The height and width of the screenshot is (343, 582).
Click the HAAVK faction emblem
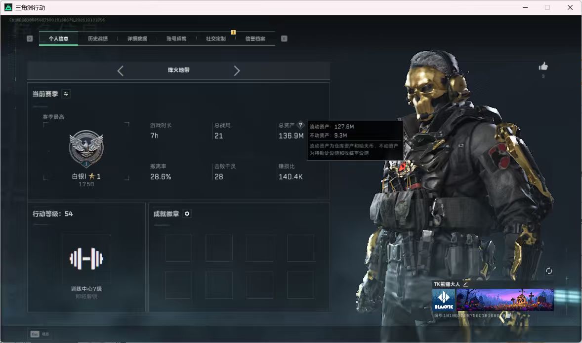[444, 300]
